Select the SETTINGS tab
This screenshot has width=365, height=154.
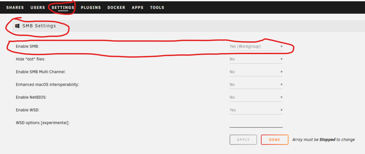click(x=63, y=8)
